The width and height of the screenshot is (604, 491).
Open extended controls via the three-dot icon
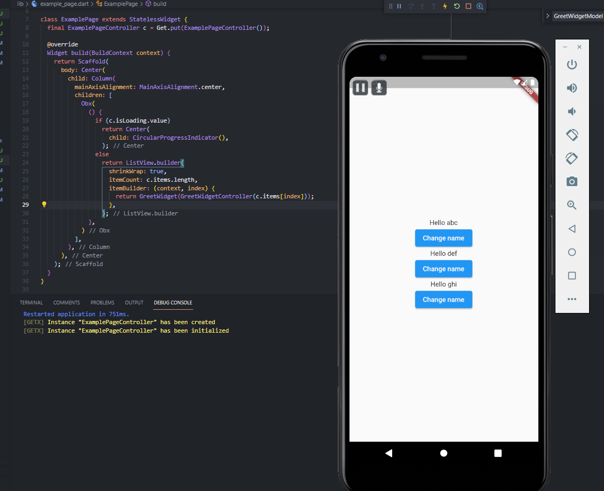[572, 299]
